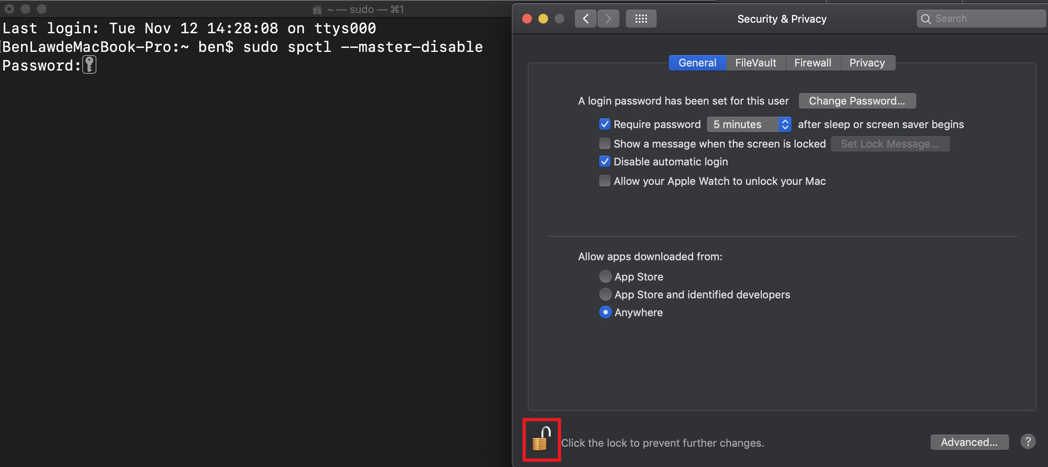Select App Store and identified developers
1048x467 pixels.
click(604, 294)
